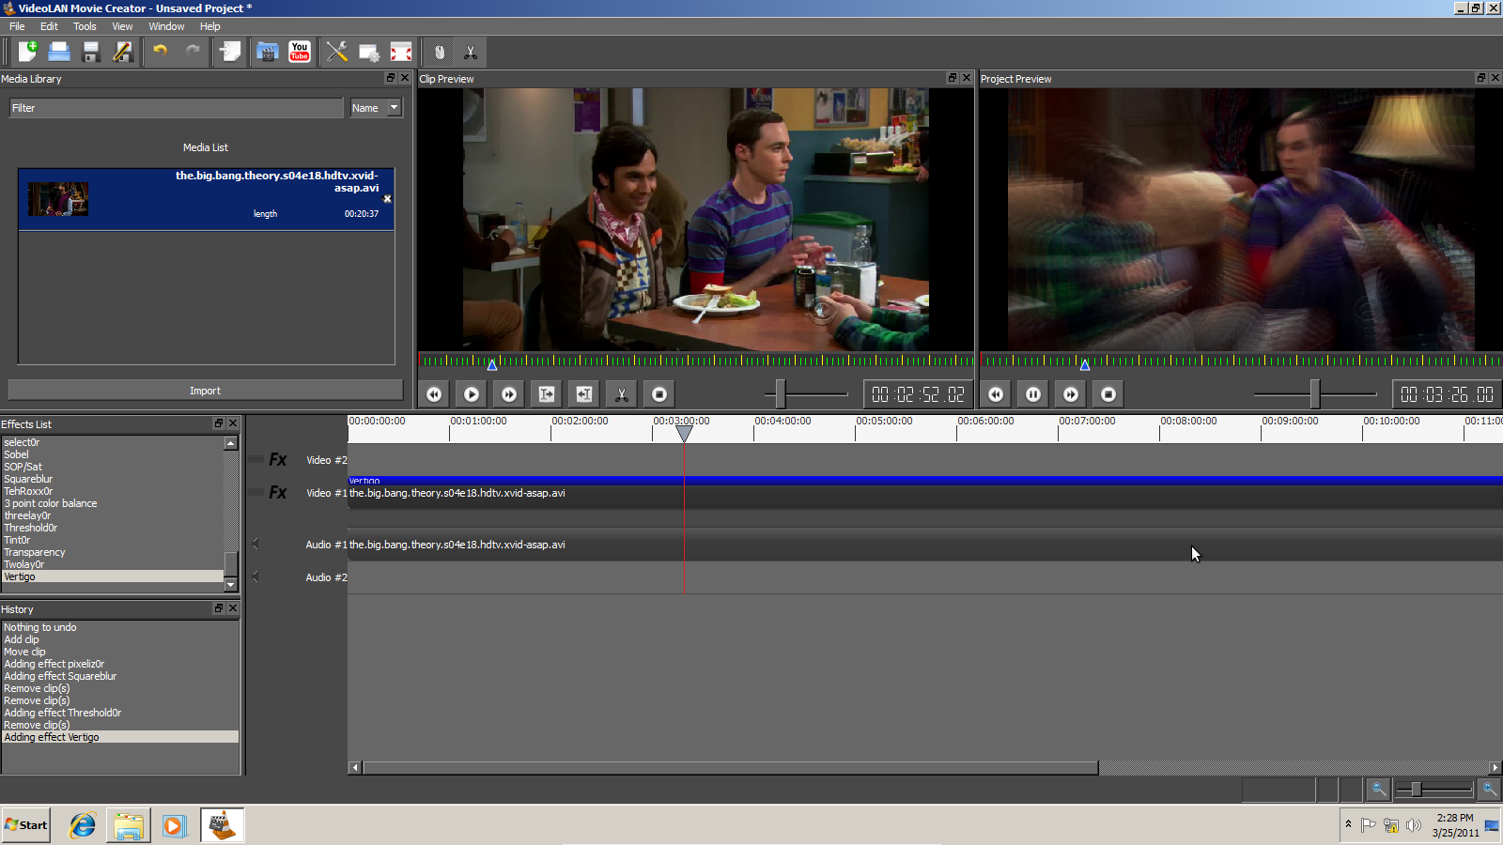Viewport: 1503px width, 845px height.
Task: Toggle the scissors cut tool in main toolbar
Action: coord(471,52)
